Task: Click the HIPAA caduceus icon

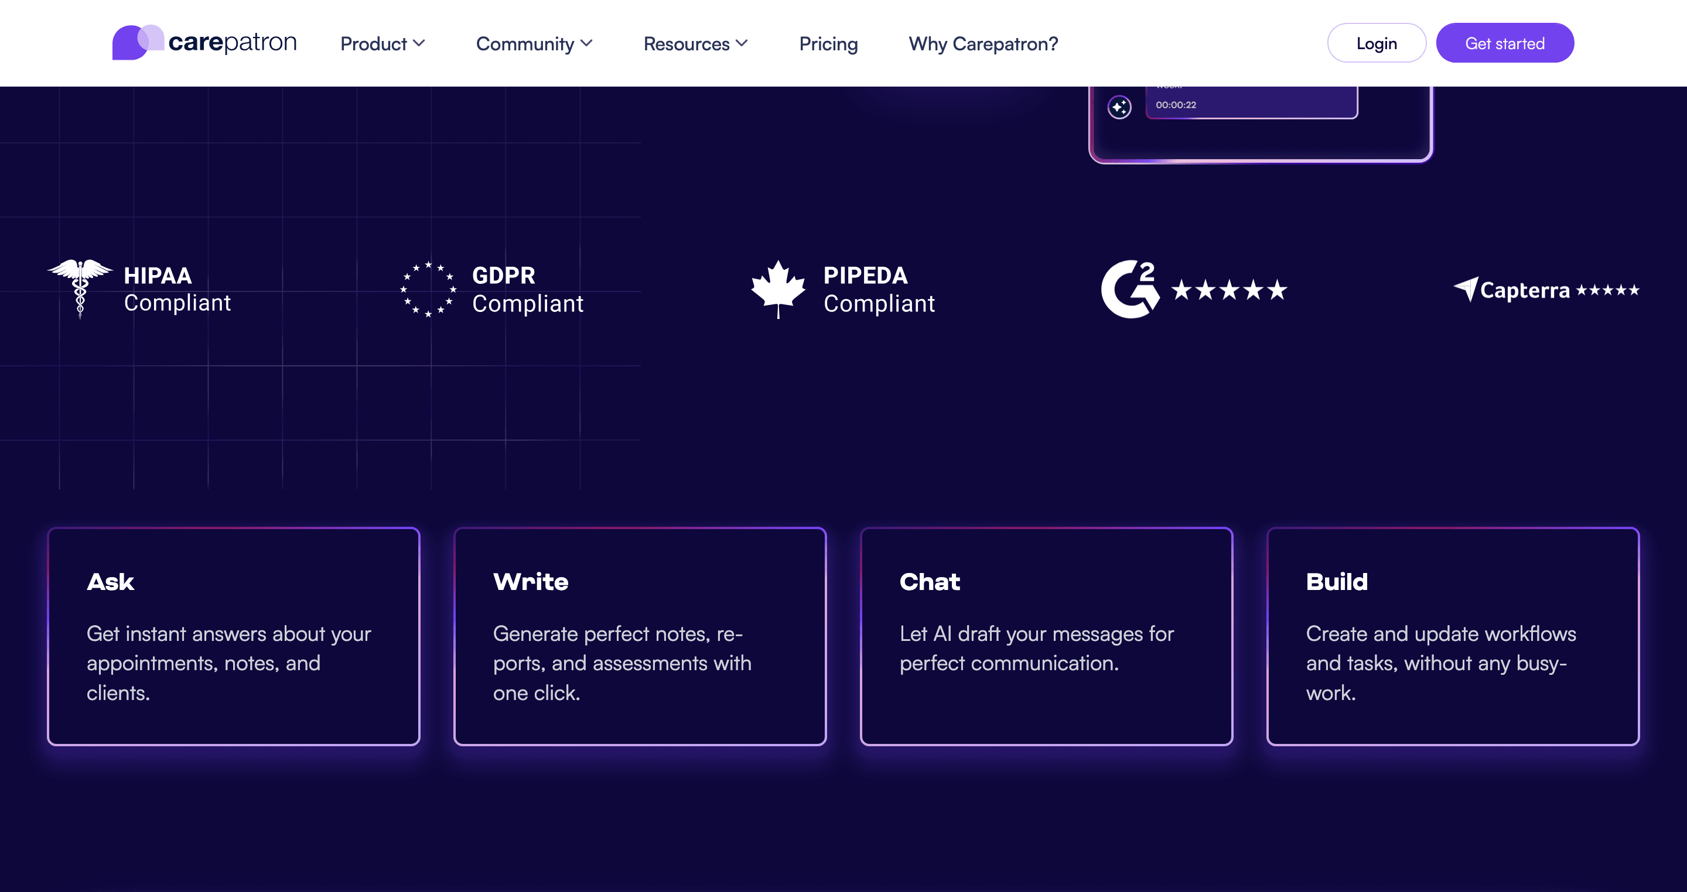Action: tap(80, 288)
